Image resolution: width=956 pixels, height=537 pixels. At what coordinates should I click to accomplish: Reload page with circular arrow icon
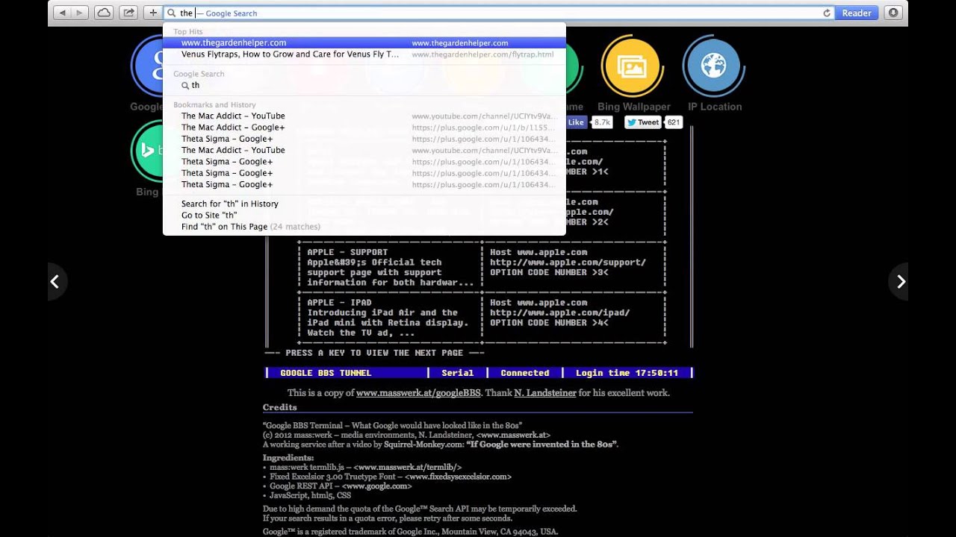[827, 13]
